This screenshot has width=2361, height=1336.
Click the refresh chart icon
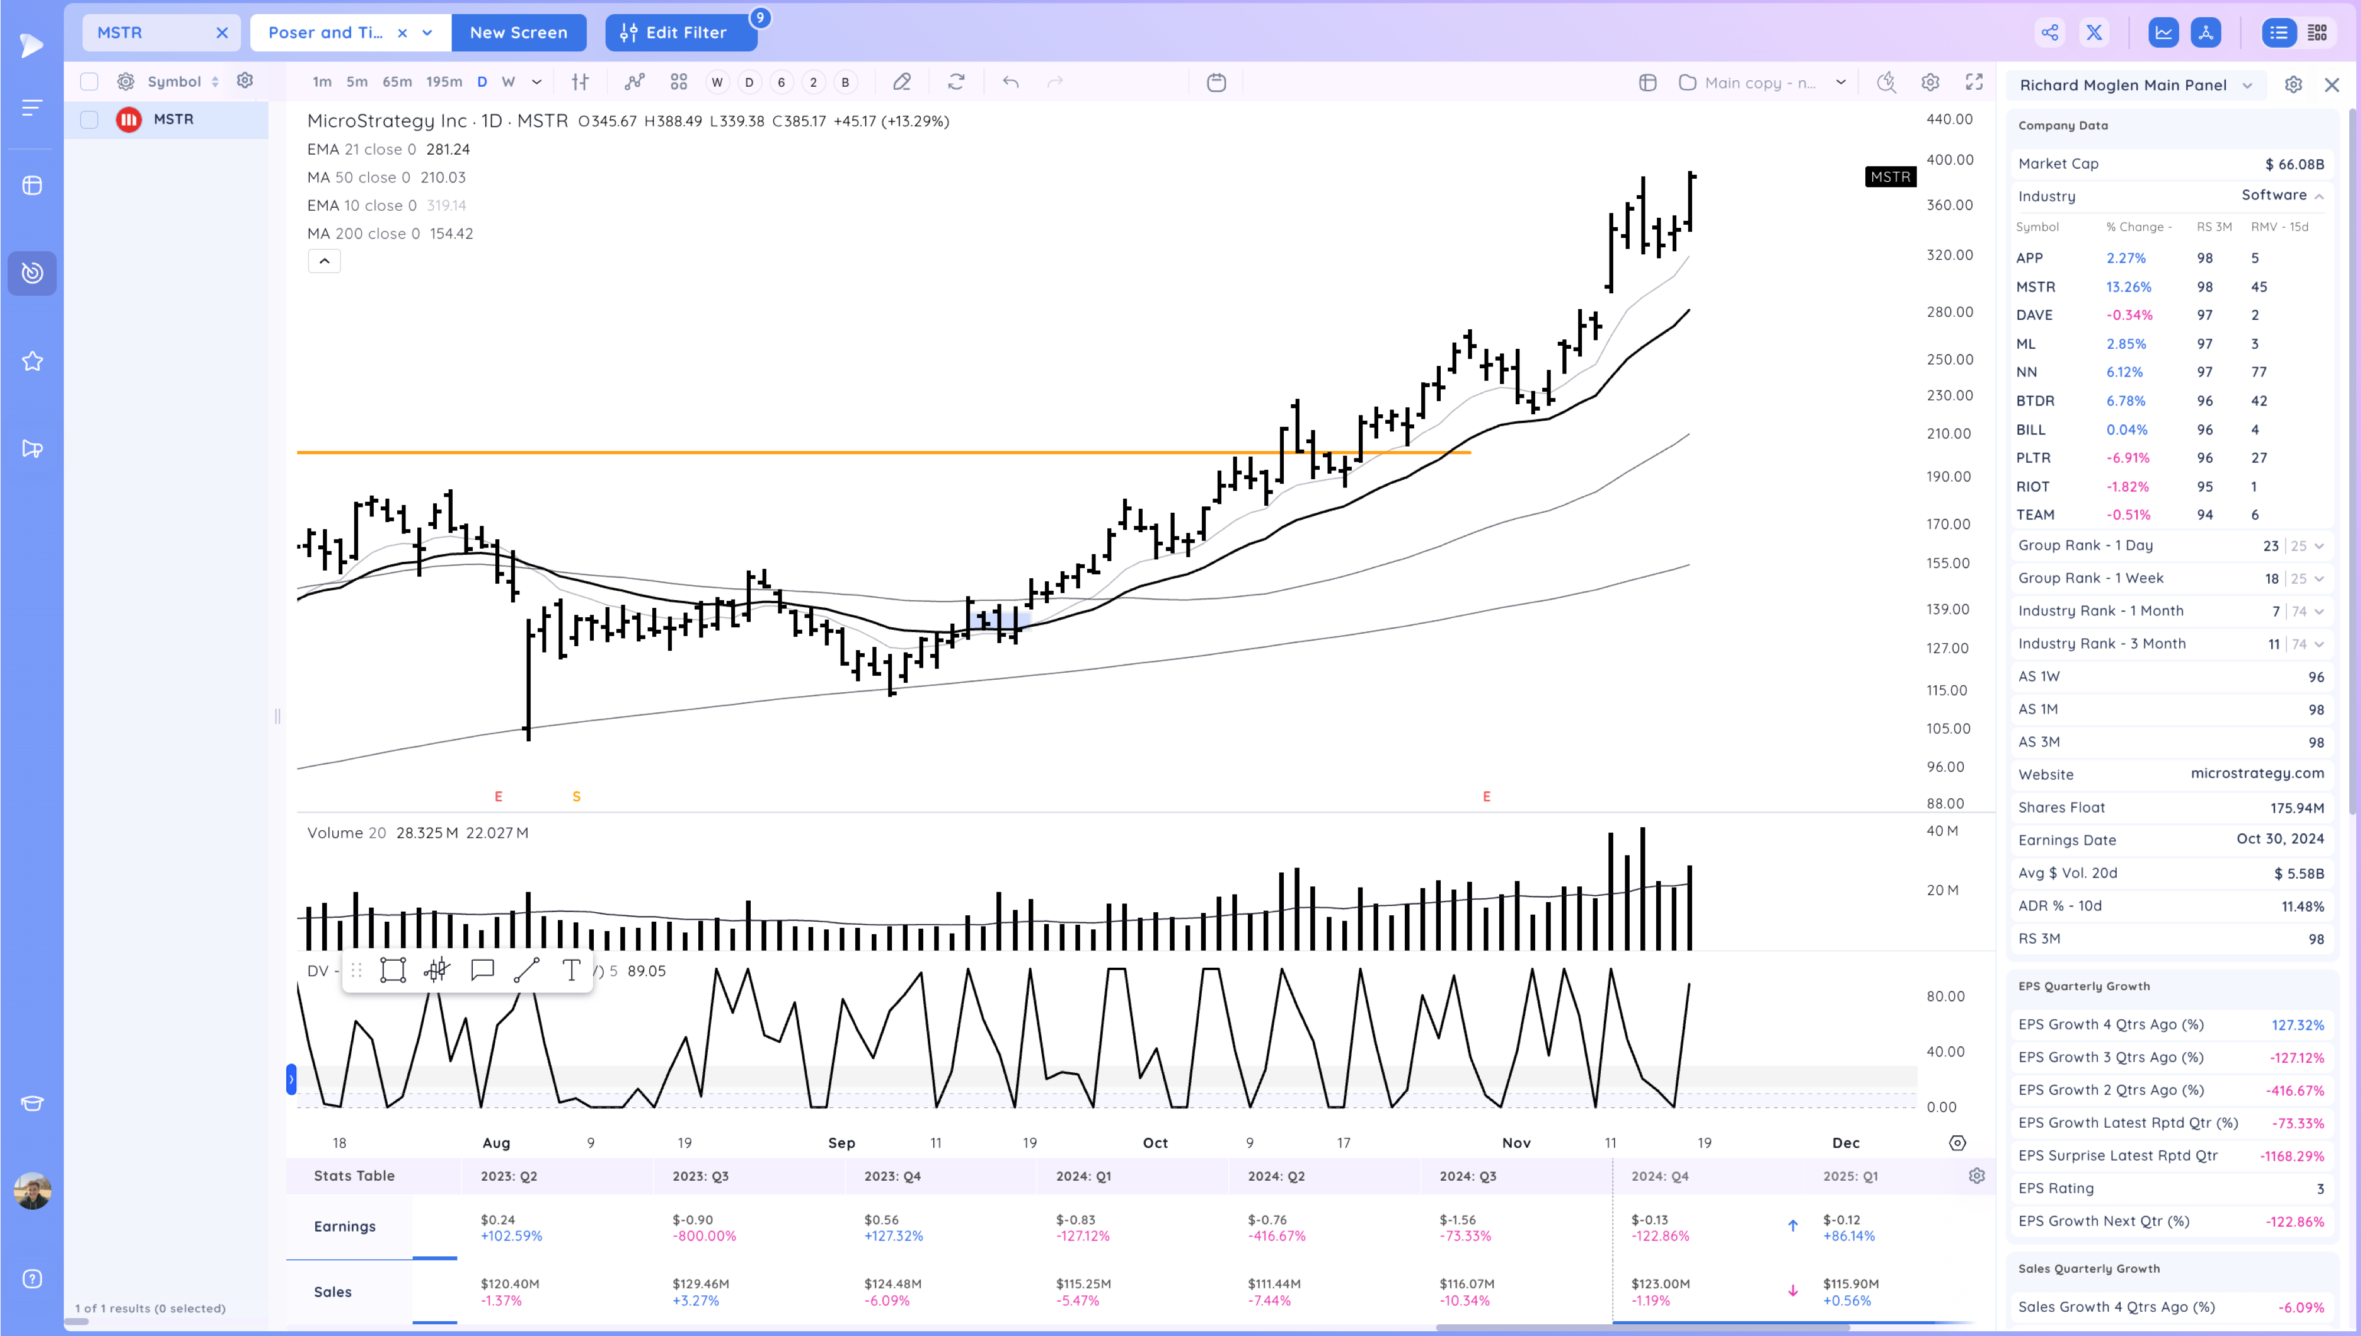[x=956, y=81]
